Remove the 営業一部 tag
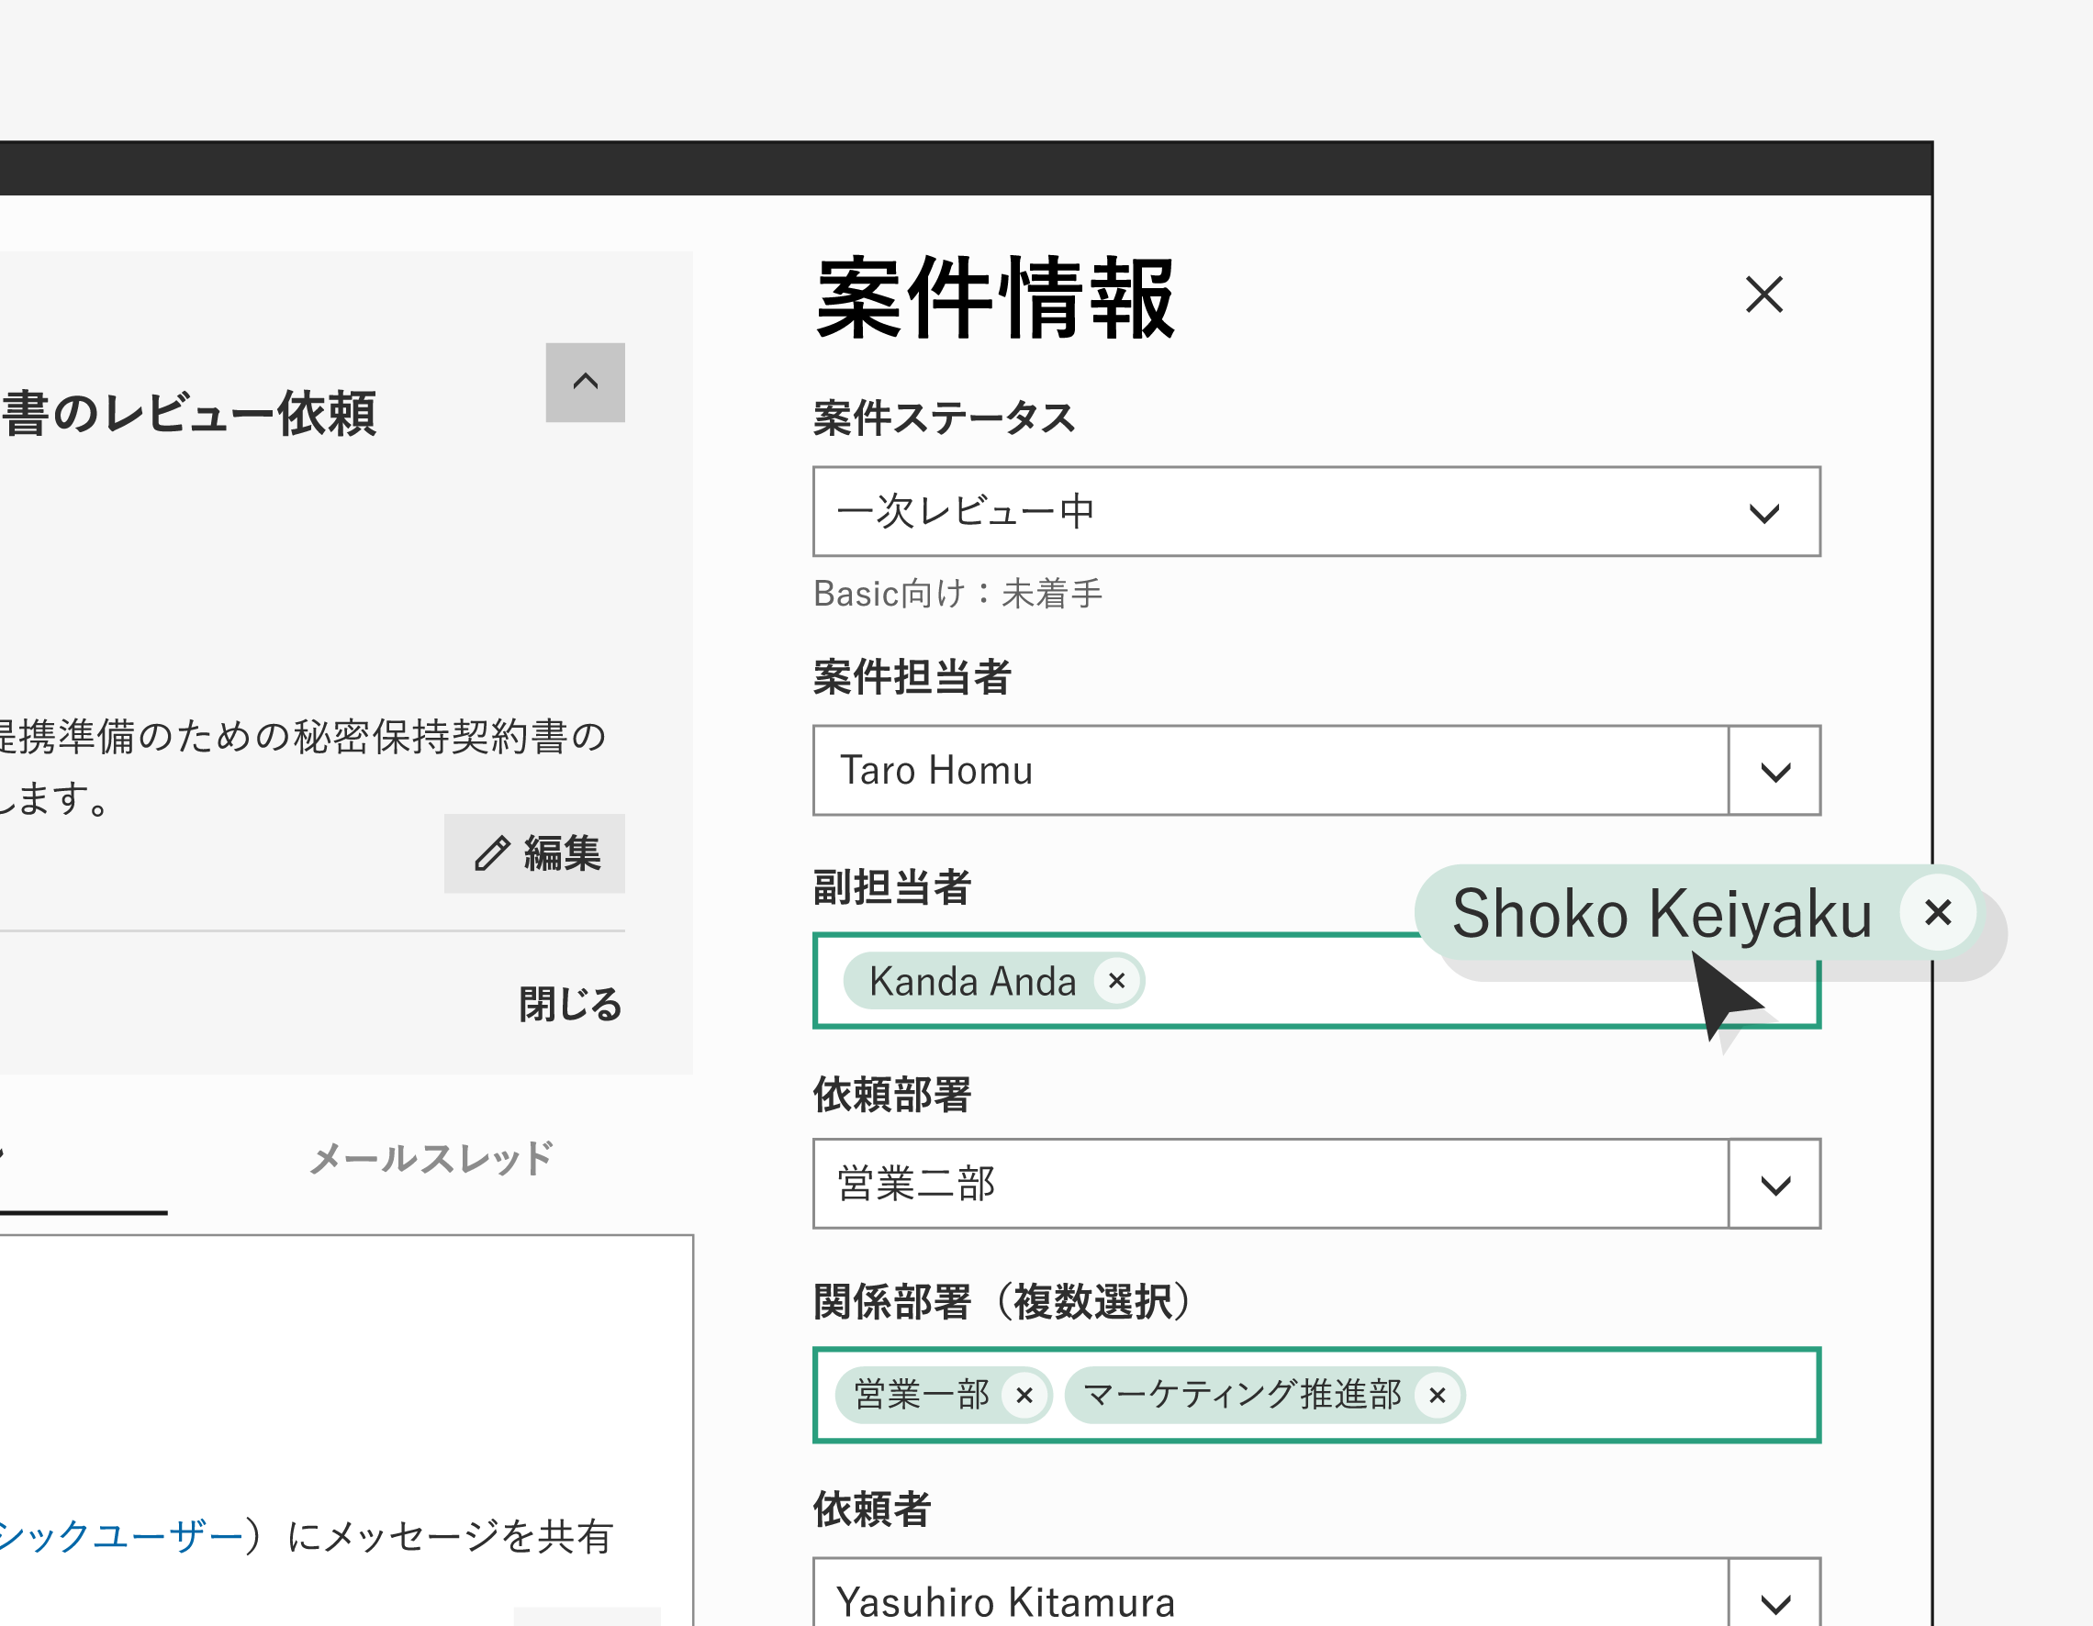2093x1626 pixels. click(1024, 1395)
